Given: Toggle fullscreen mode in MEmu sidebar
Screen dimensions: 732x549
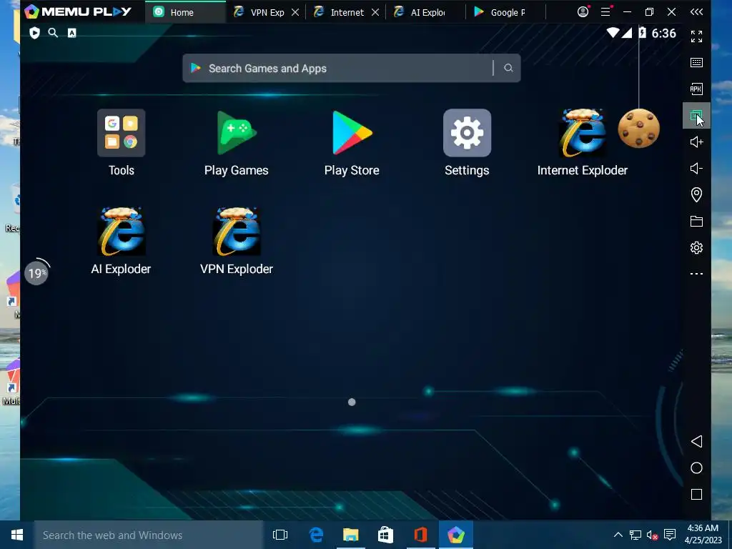Looking at the screenshot, I should (x=696, y=36).
